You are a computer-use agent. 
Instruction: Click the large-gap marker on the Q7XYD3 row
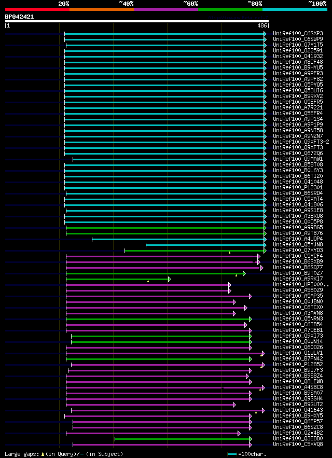pos(229,253)
